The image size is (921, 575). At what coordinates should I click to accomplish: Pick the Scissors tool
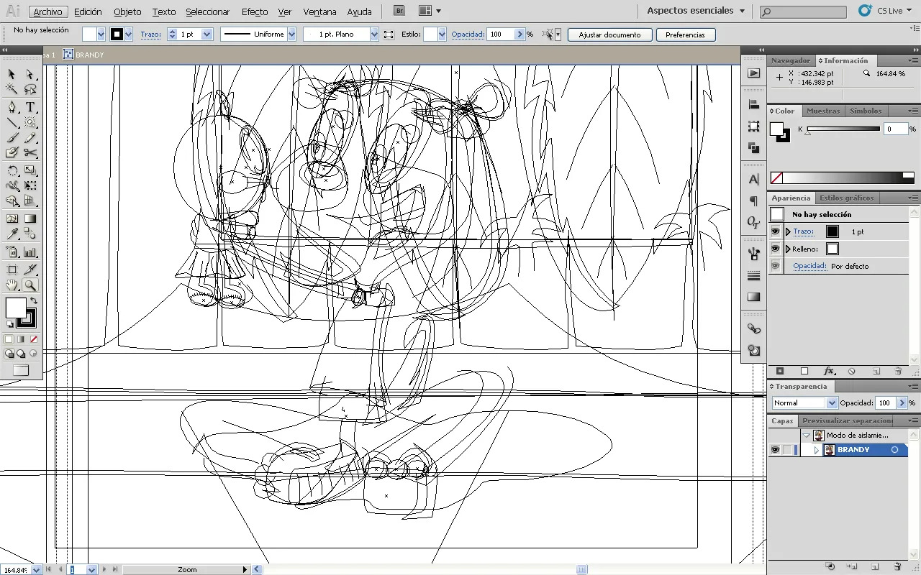(30, 153)
